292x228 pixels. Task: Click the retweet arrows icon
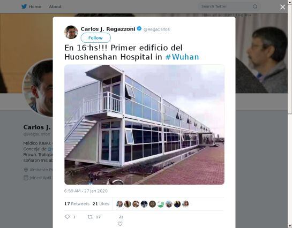point(90,217)
